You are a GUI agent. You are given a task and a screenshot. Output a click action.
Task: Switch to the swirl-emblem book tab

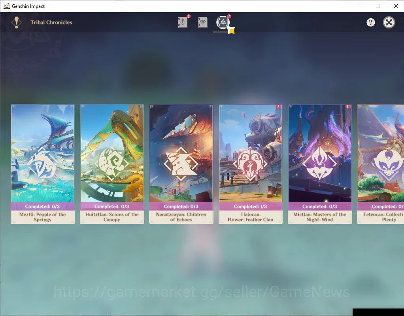tap(203, 22)
